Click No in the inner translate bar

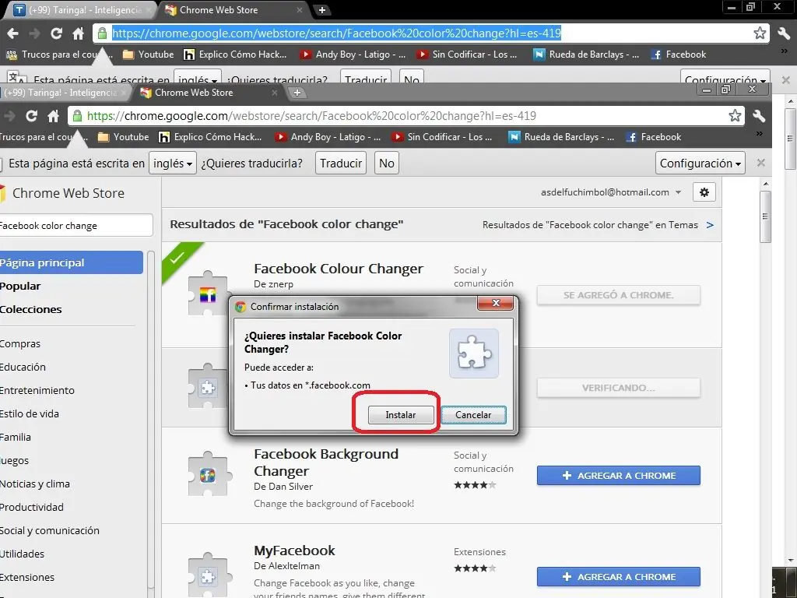[x=386, y=164]
